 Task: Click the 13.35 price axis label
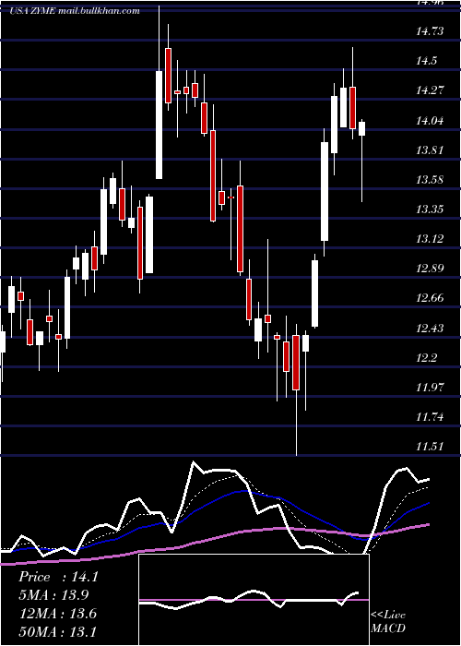[x=430, y=209]
